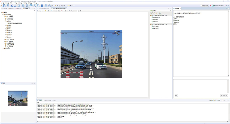The height and width of the screenshot is (124, 230).
Task: Click the export upload icon in toolbar
Action: [x=16, y=6]
